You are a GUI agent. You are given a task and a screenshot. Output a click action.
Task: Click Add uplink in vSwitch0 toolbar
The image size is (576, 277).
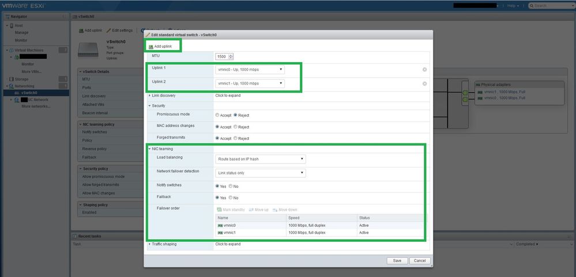[91, 31]
